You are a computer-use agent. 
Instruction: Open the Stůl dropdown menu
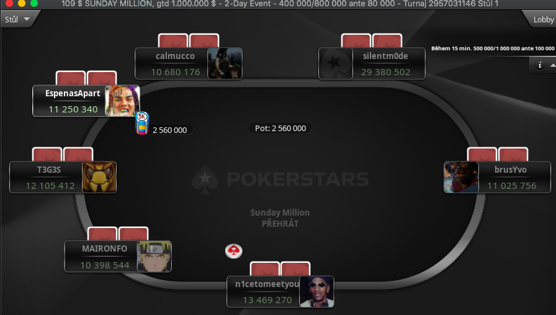click(17, 19)
